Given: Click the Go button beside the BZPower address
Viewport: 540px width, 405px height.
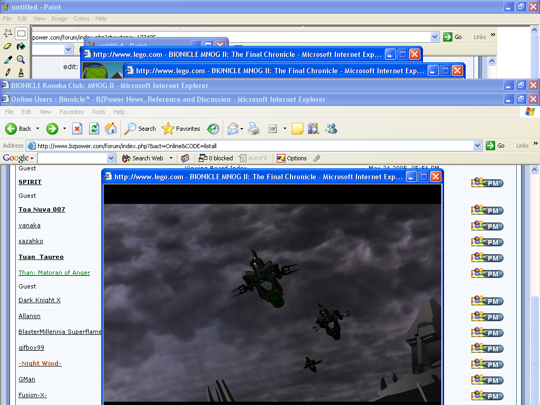Looking at the screenshot, I should 495,146.
